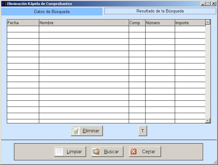Click the red X icon on Cerrar

tap(134, 152)
